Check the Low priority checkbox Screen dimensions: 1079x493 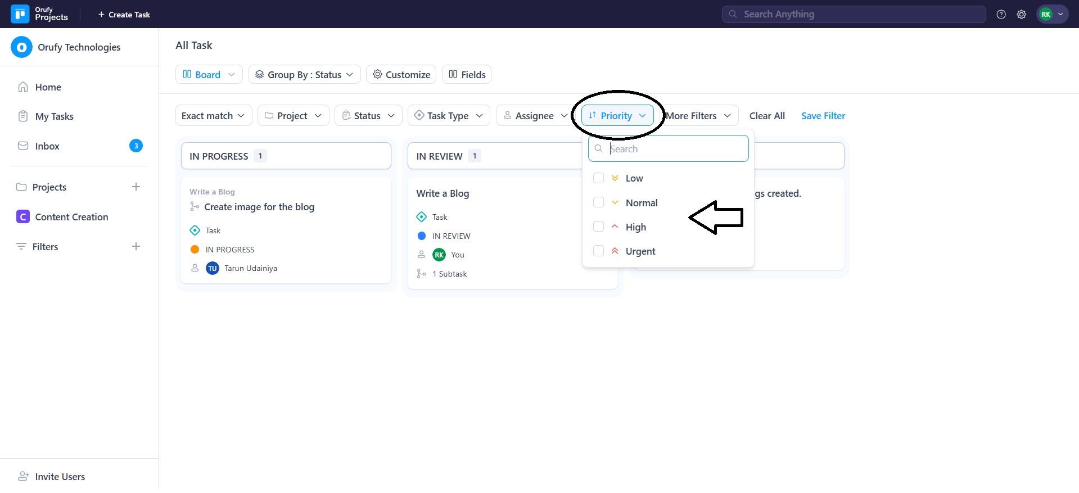(x=598, y=178)
